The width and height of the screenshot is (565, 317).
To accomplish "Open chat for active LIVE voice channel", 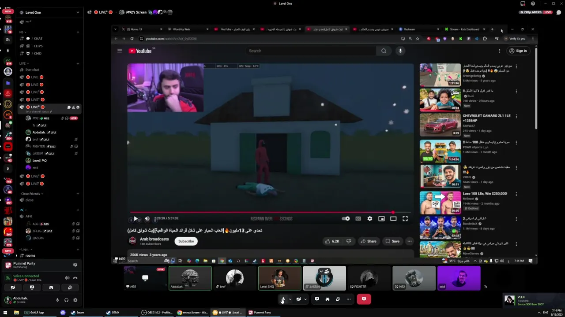I will coord(69,107).
